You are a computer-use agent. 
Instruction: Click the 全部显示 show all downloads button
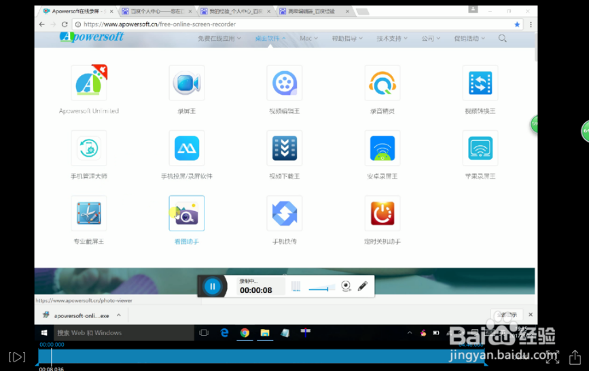pyautogui.click(x=507, y=315)
